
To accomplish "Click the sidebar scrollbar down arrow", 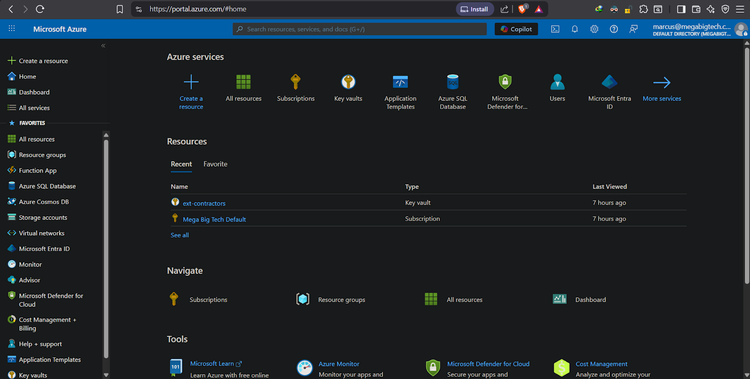I will click(x=106, y=375).
